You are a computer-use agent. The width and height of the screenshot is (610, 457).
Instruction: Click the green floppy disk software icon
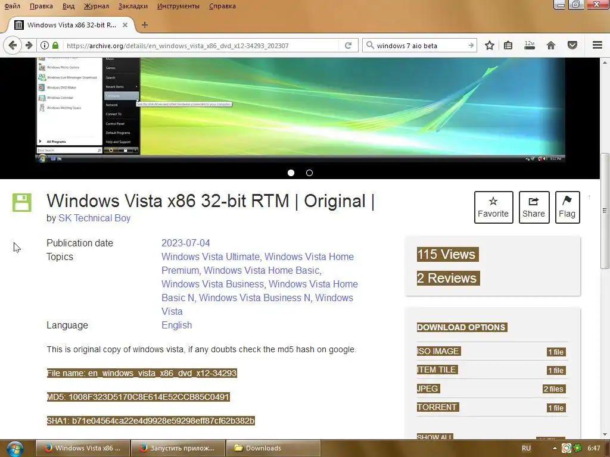click(22, 202)
